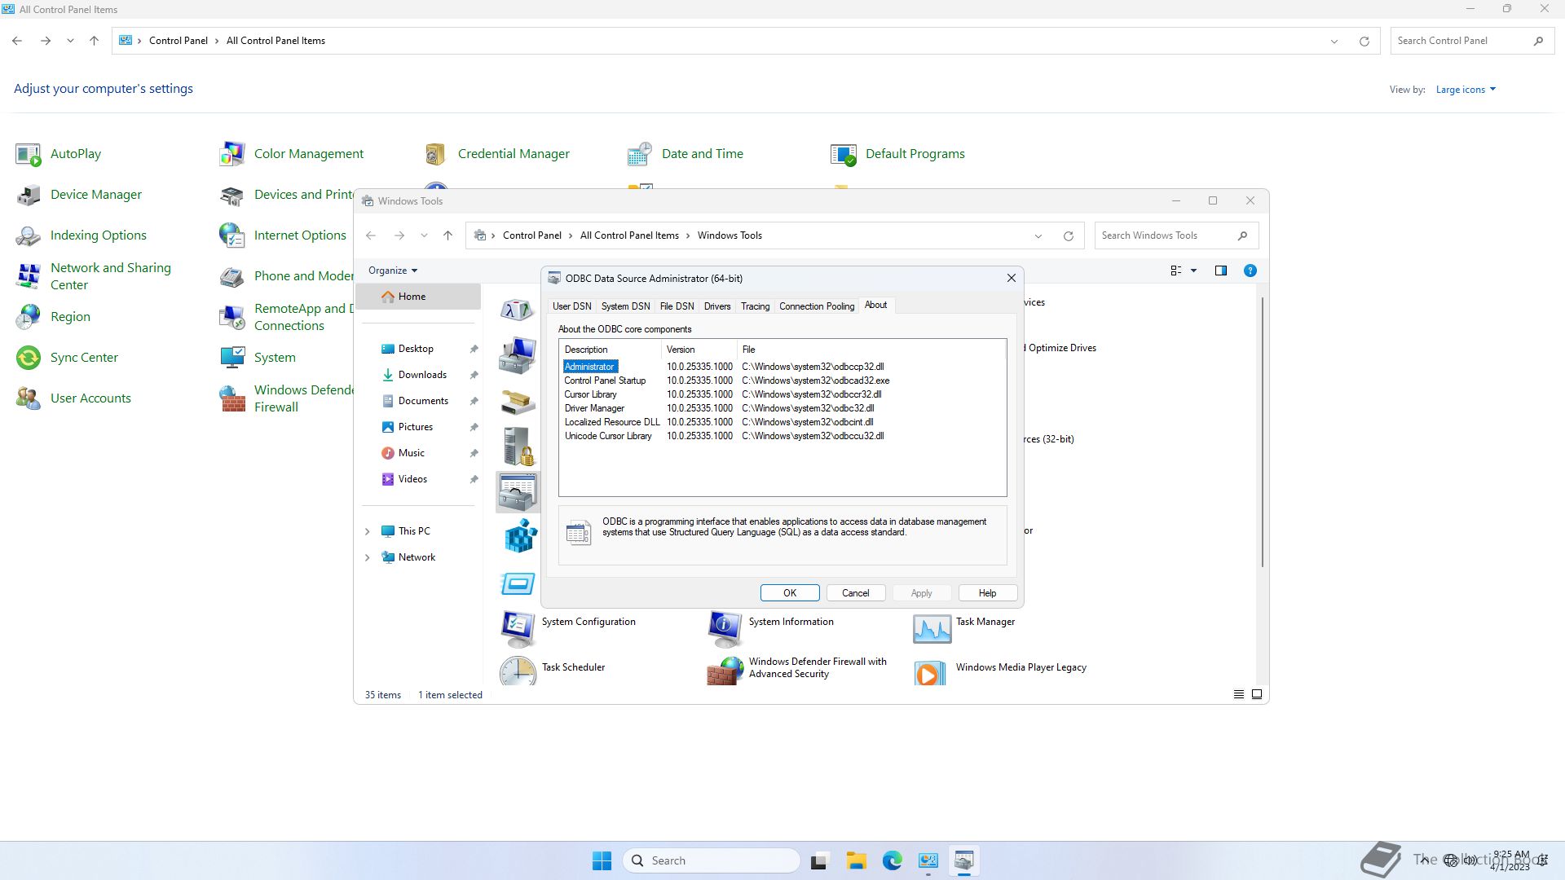
Task: Go up one level in Windows Tools
Action: pos(447,235)
